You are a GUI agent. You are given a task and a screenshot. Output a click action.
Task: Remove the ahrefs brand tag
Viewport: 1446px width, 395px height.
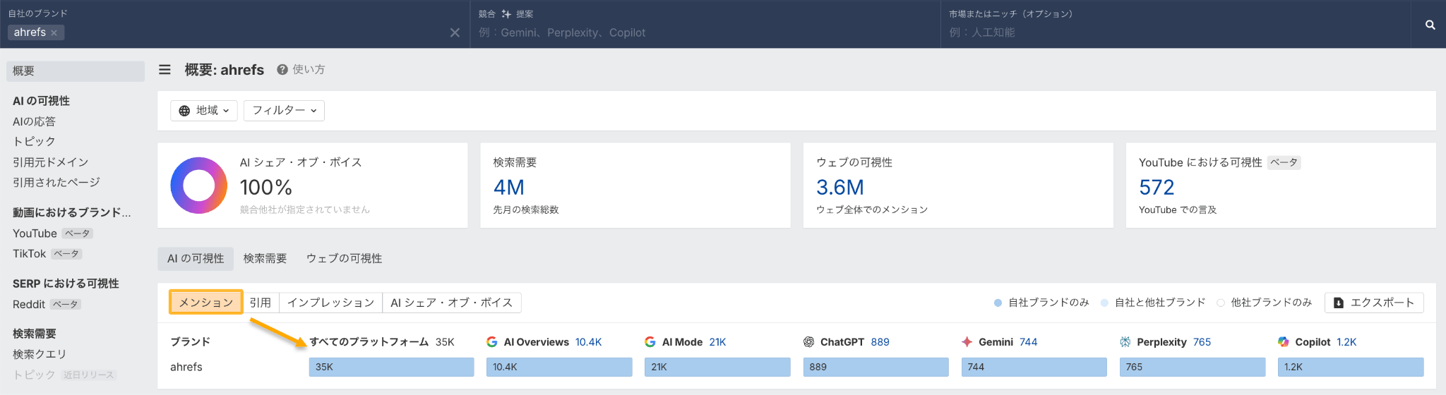(x=54, y=33)
